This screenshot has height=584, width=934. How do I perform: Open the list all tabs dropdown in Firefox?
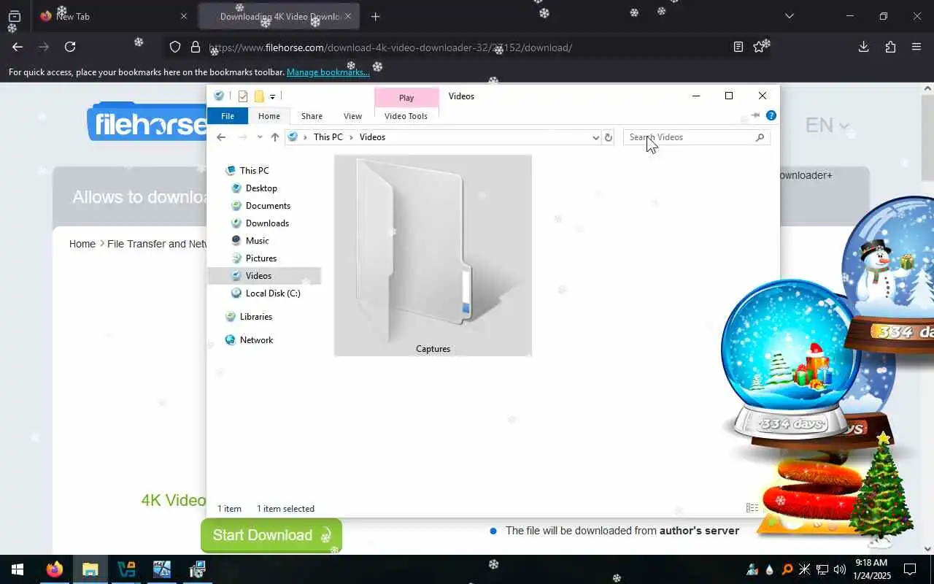click(x=789, y=16)
